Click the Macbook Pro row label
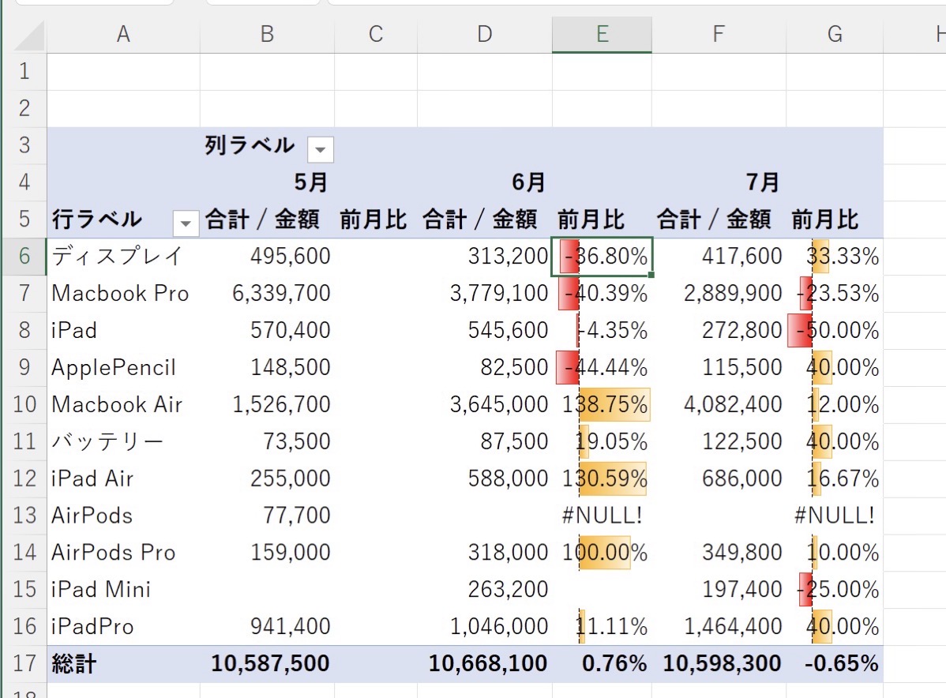The image size is (946, 698). 120,293
